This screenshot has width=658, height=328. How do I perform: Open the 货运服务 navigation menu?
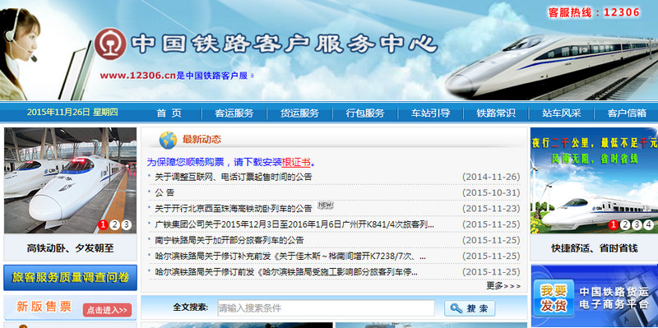click(299, 113)
